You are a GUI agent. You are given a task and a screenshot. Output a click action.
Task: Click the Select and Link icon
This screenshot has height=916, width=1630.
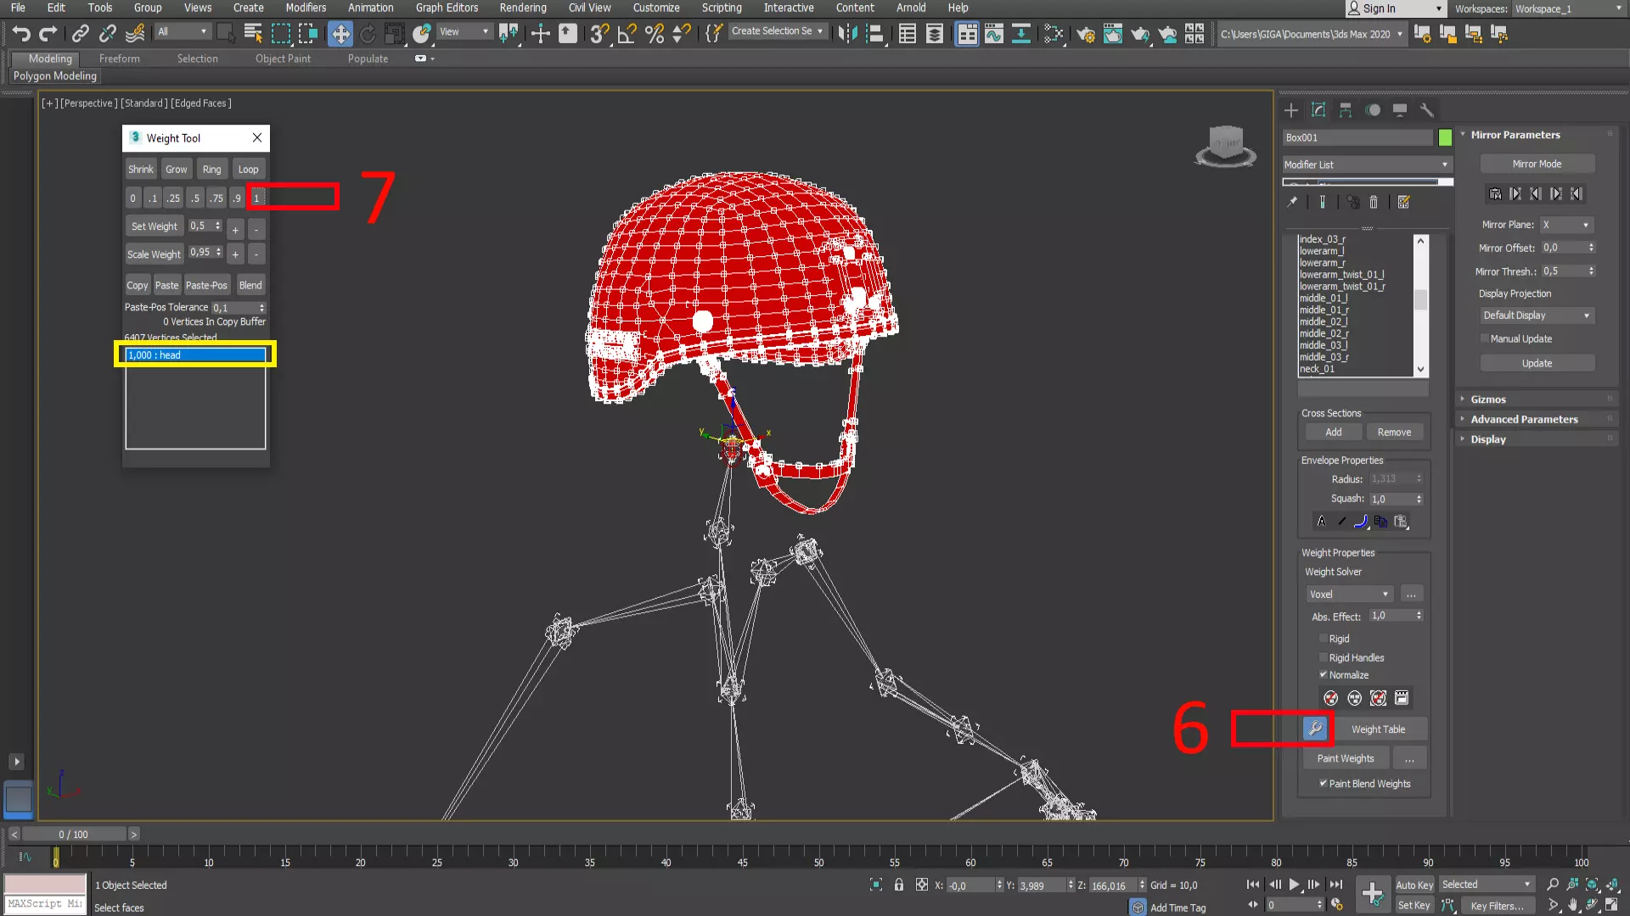(81, 34)
